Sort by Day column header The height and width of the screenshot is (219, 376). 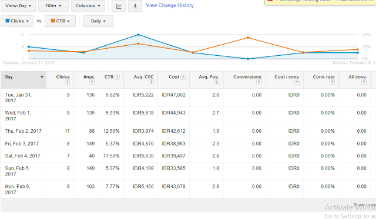(x=9, y=77)
